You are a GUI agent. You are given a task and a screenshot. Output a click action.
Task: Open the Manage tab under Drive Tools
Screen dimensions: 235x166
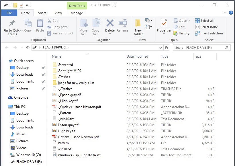point(77,13)
